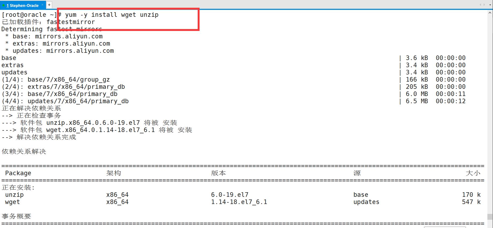Click the '架构' column header
The height and width of the screenshot is (228, 493).
[x=114, y=173]
